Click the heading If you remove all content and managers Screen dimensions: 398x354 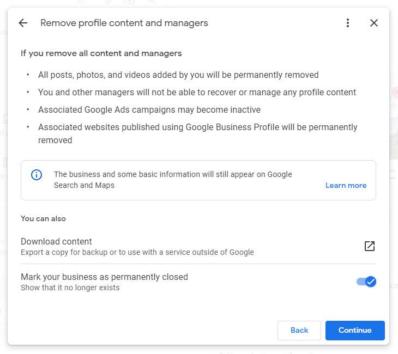(x=101, y=53)
